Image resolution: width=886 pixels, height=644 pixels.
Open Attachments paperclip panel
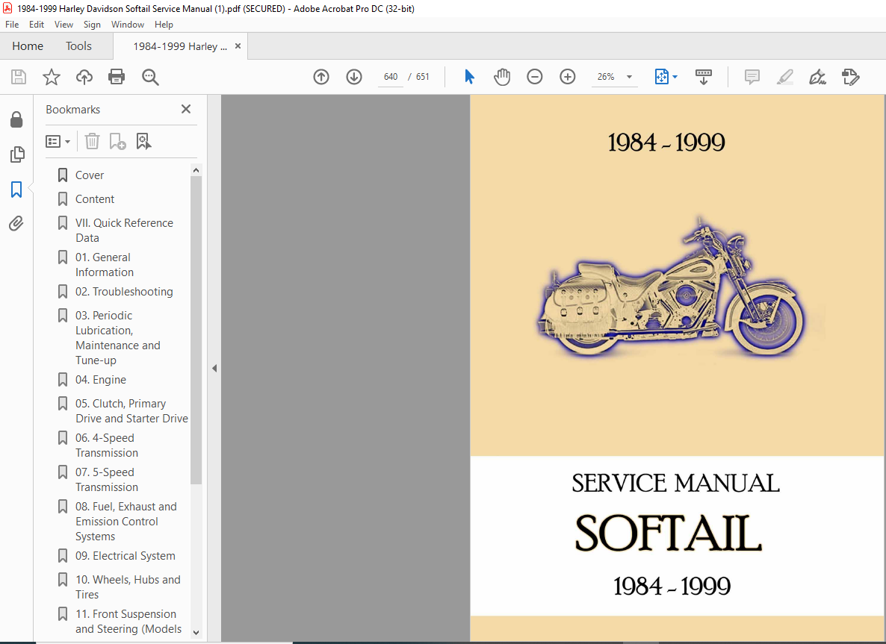(x=16, y=224)
